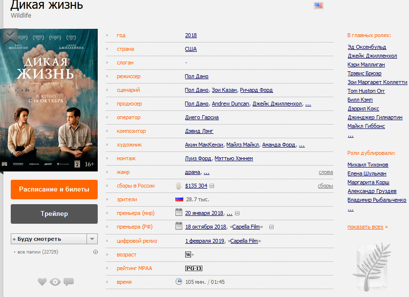Click the calendar icon for Russian premiere
The width and height of the screenshot is (409, 297).
(179, 226)
